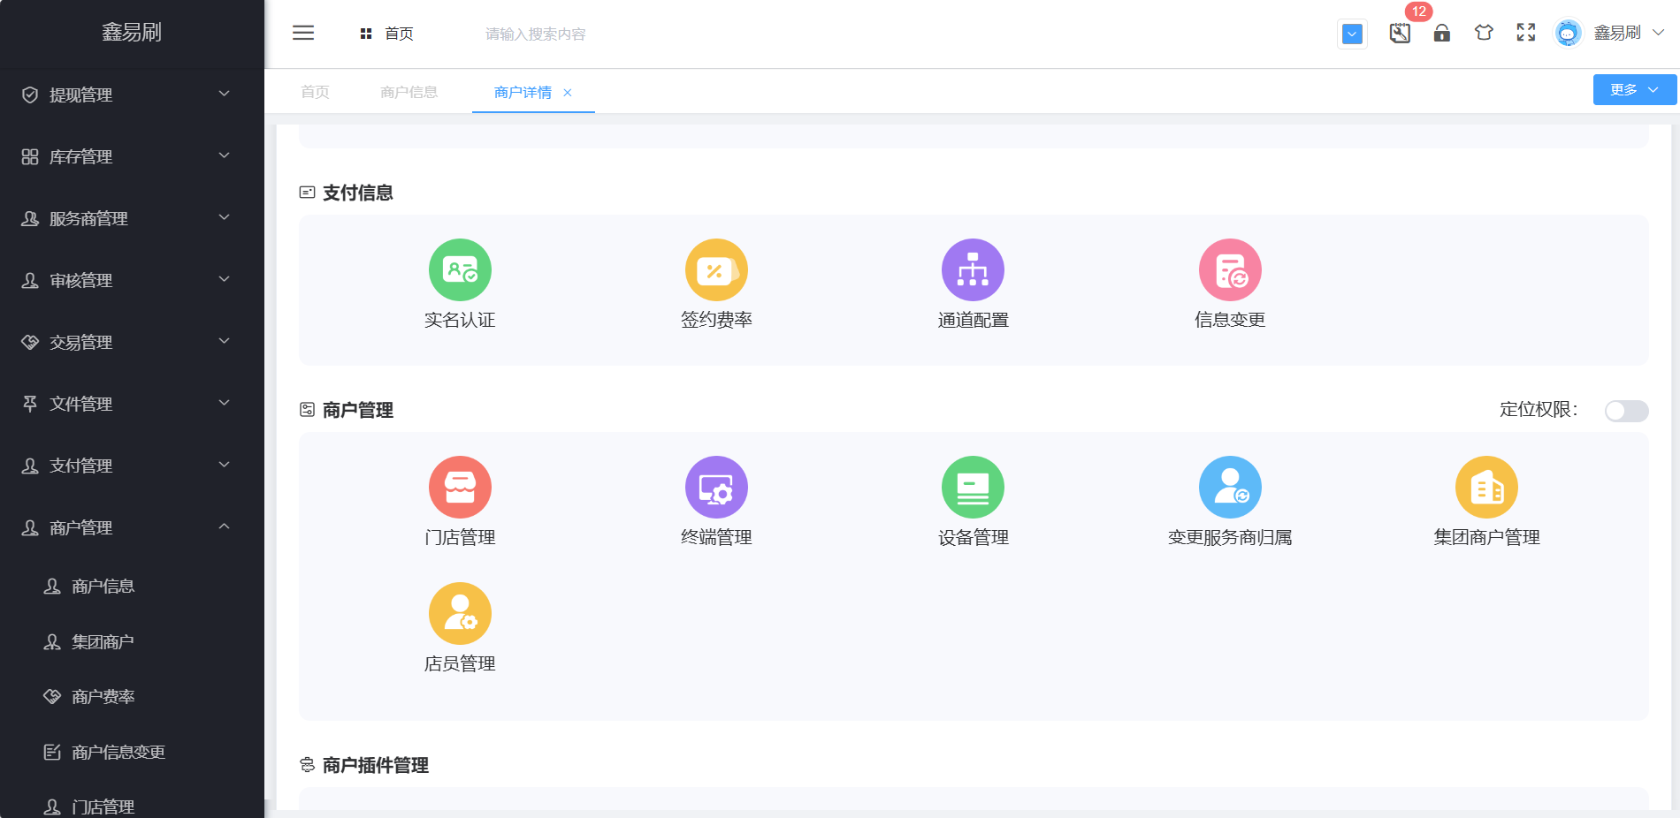Image resolution: width=1680 pixels, height=818 pixels.
Task: Click 变更服务商归属 icon
Action: coord(1229,488)
